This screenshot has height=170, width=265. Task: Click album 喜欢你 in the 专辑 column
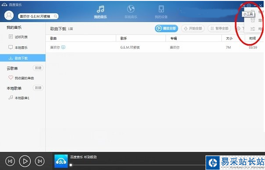click(175, 47)
